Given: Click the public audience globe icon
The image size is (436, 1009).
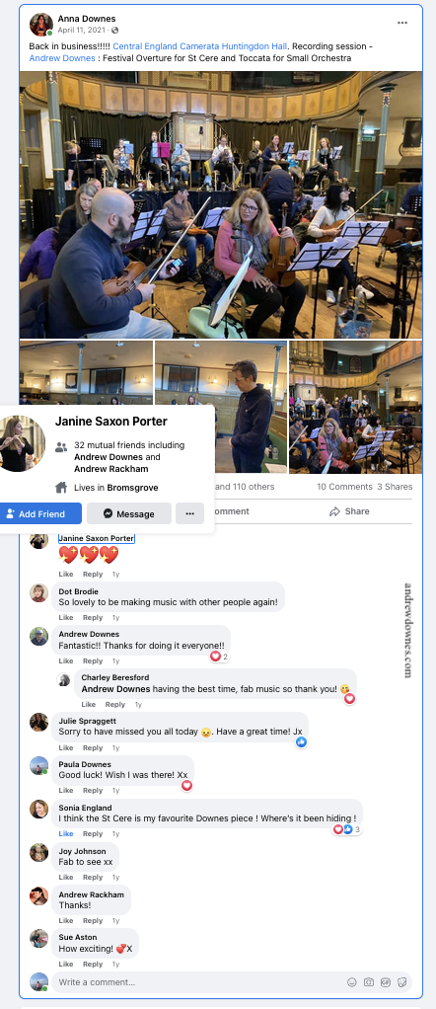Looking at the screenshot, I should coord(114,31).
